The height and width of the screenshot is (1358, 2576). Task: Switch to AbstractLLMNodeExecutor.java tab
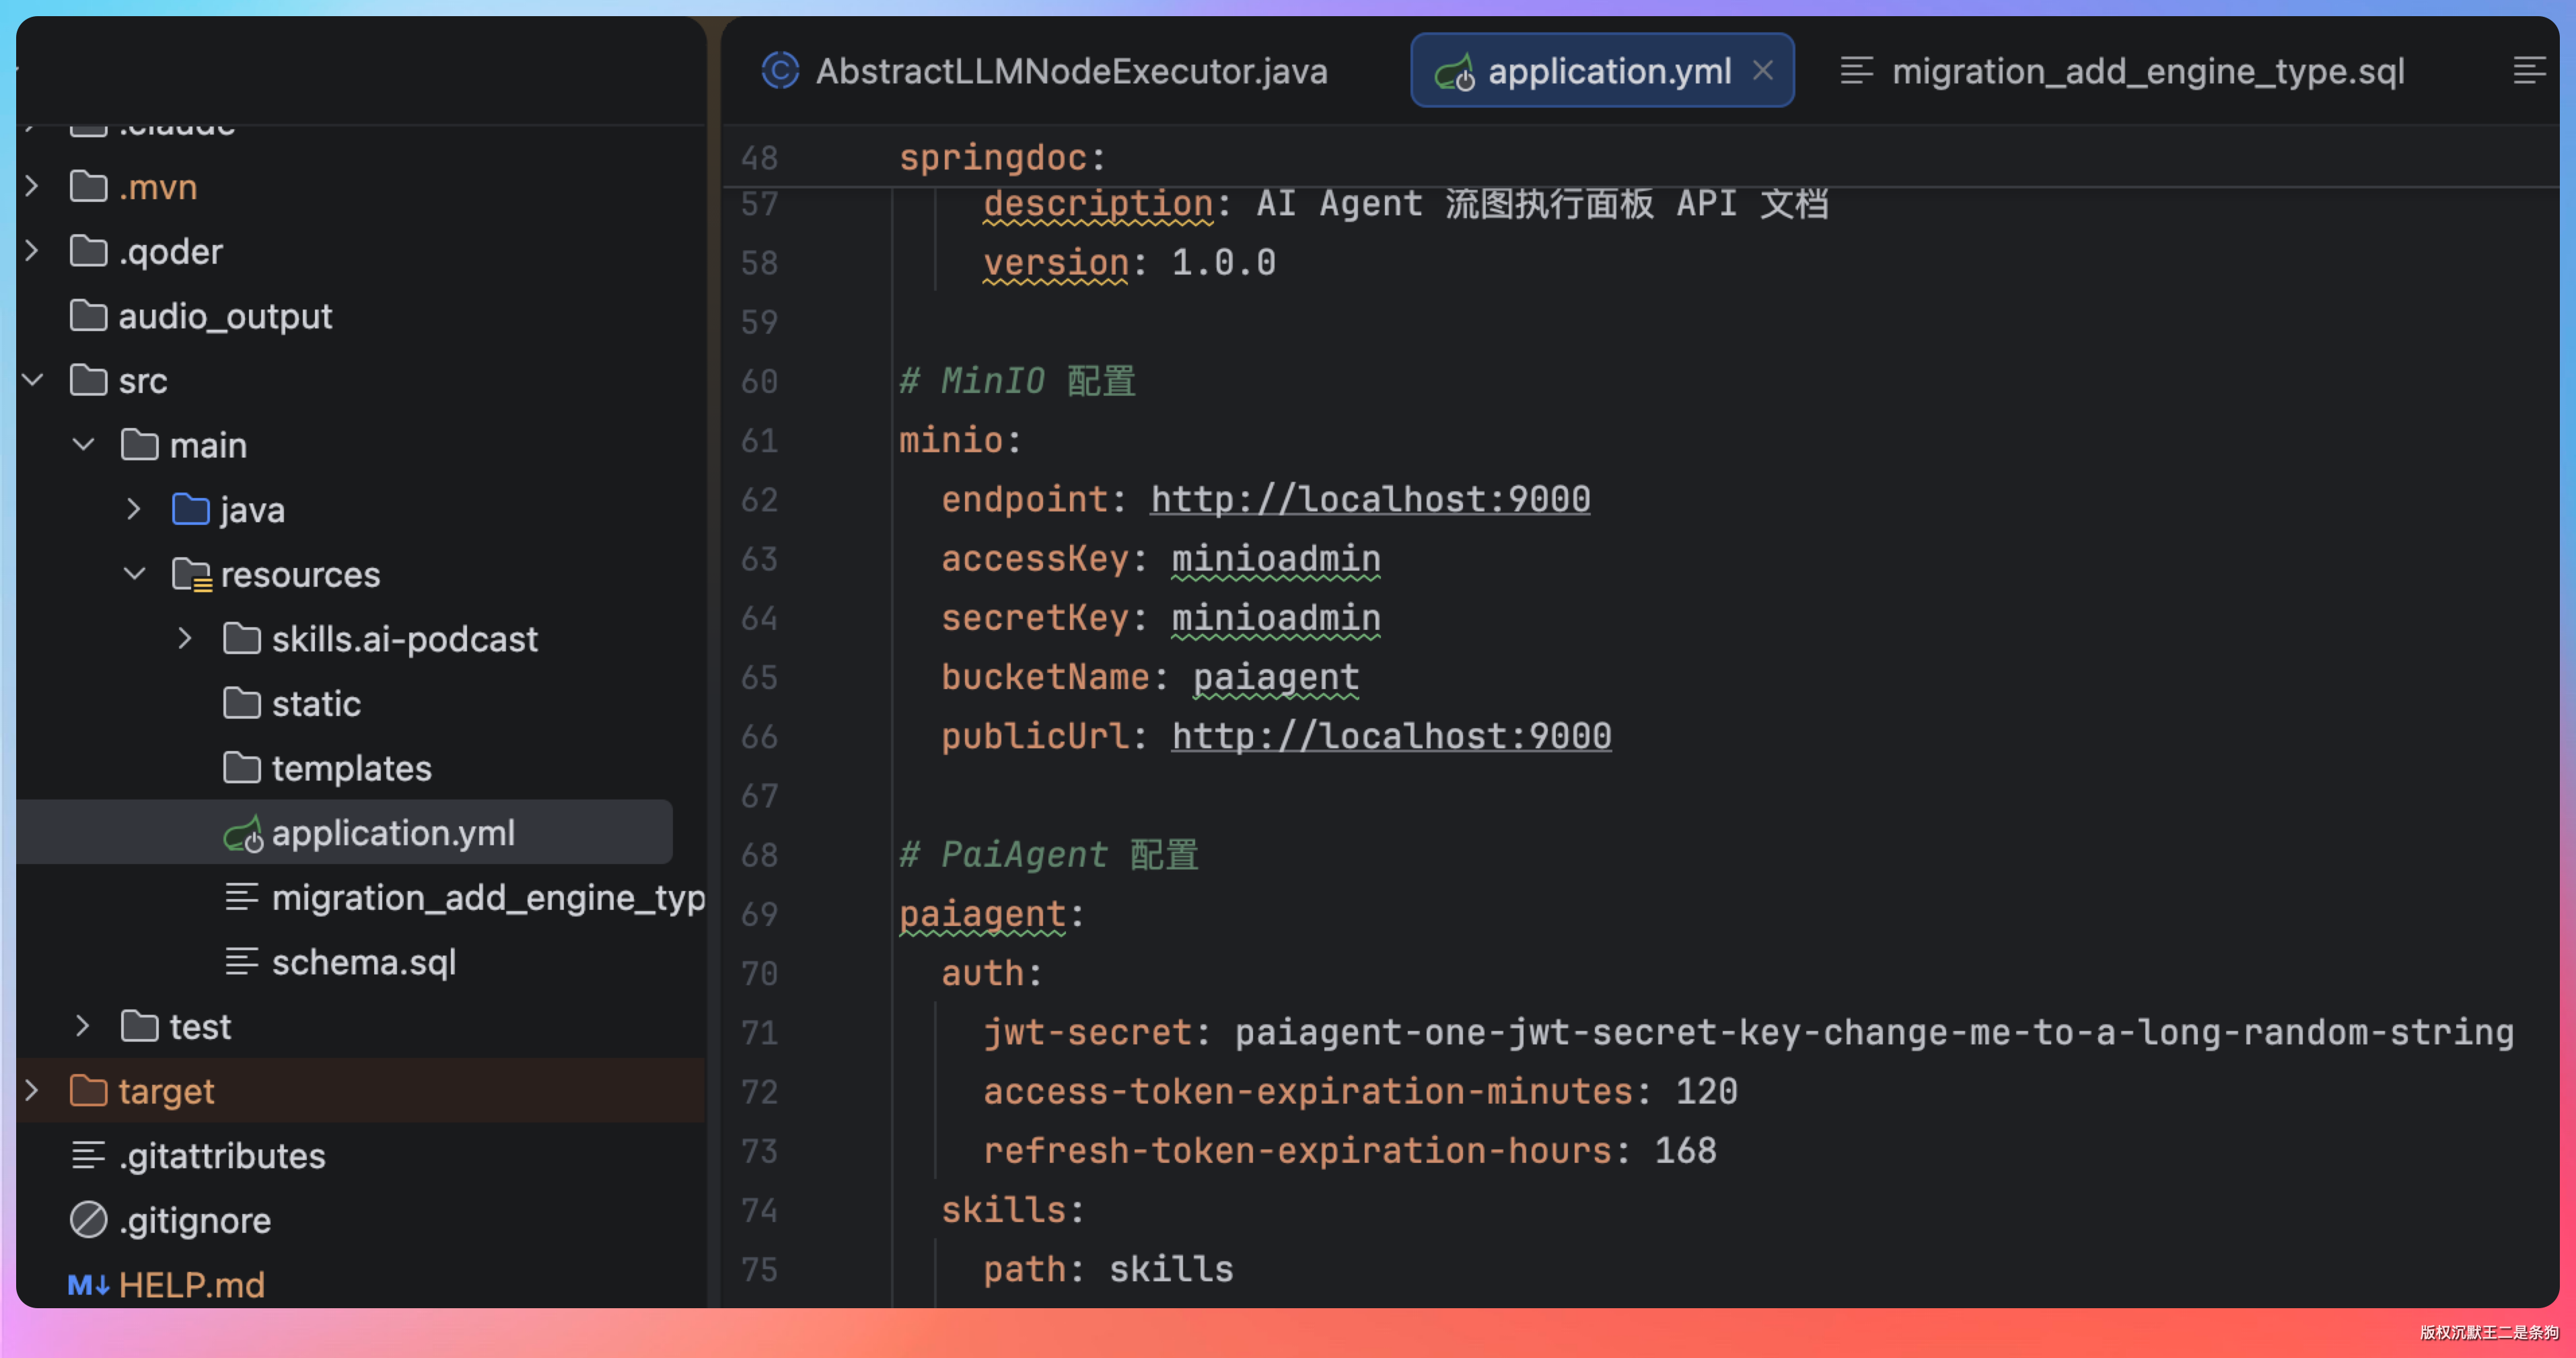pyautogui.click(x=1071, y=71)
